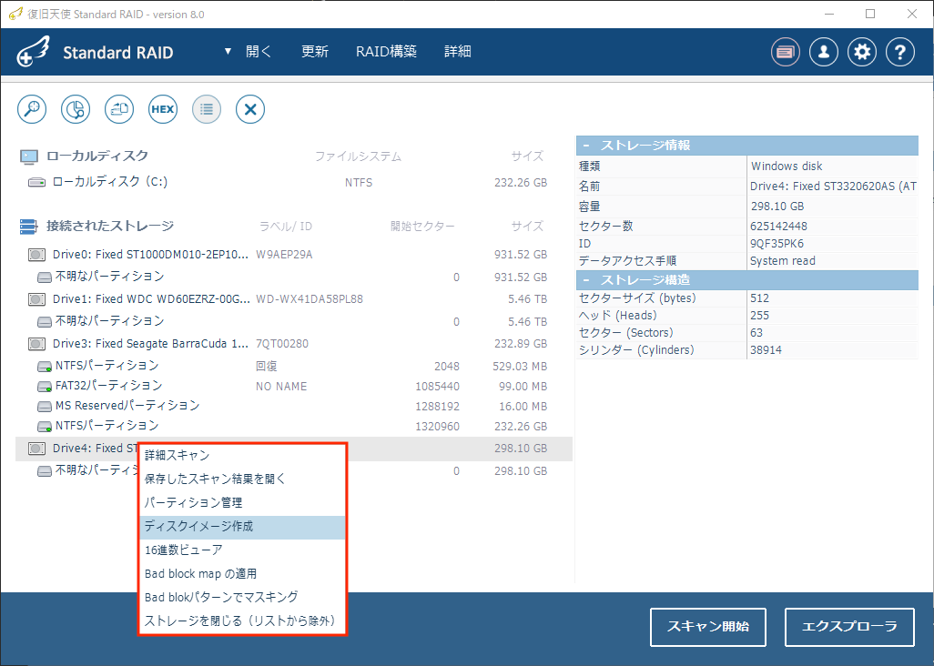Open the 開く menu

pos(259,52)
